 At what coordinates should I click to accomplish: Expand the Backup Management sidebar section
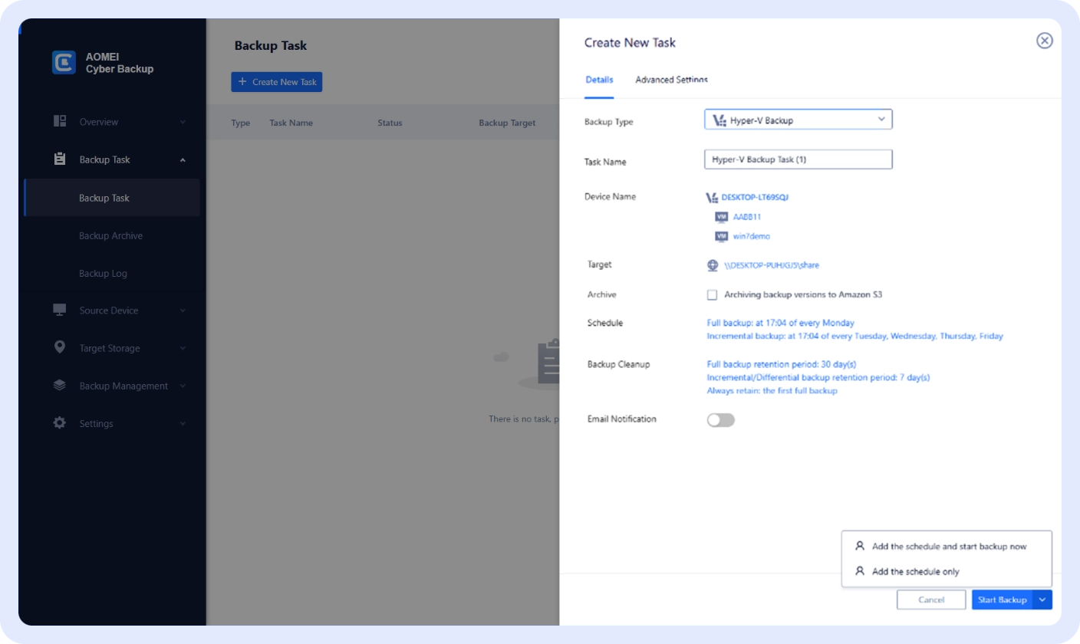(183, 386)
